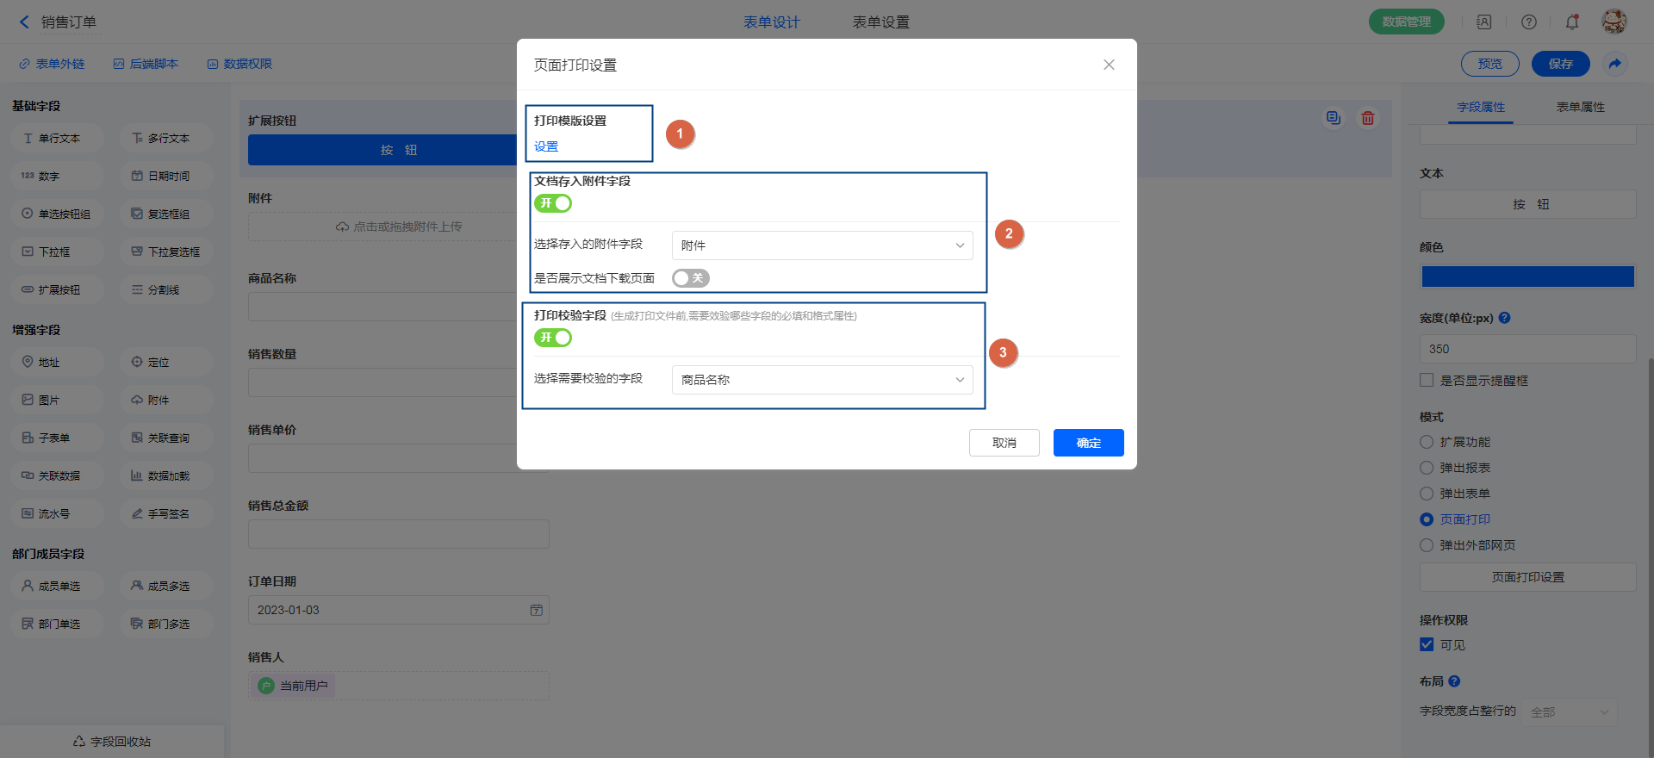
Task: Click the 宽度 input field showing 350
Action: click(1527, 349)
